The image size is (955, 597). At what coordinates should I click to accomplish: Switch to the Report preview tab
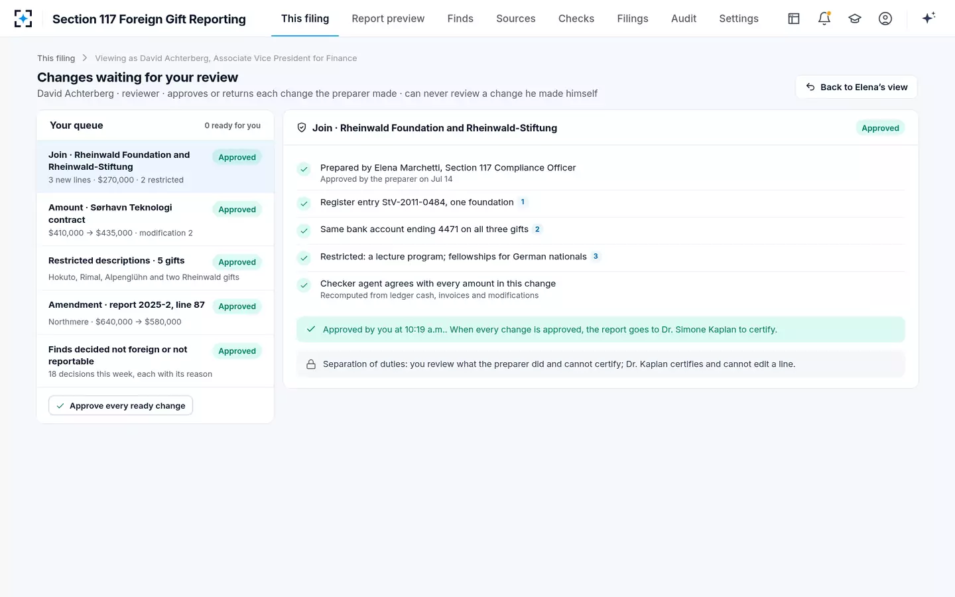click(388, 19)
